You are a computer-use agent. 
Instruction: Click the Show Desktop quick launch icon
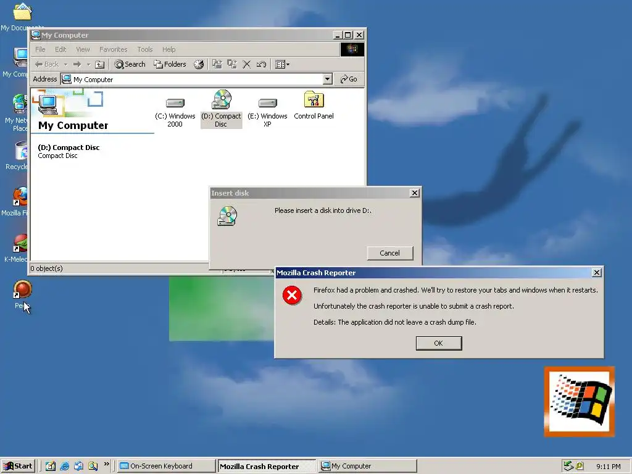(51, 466)
